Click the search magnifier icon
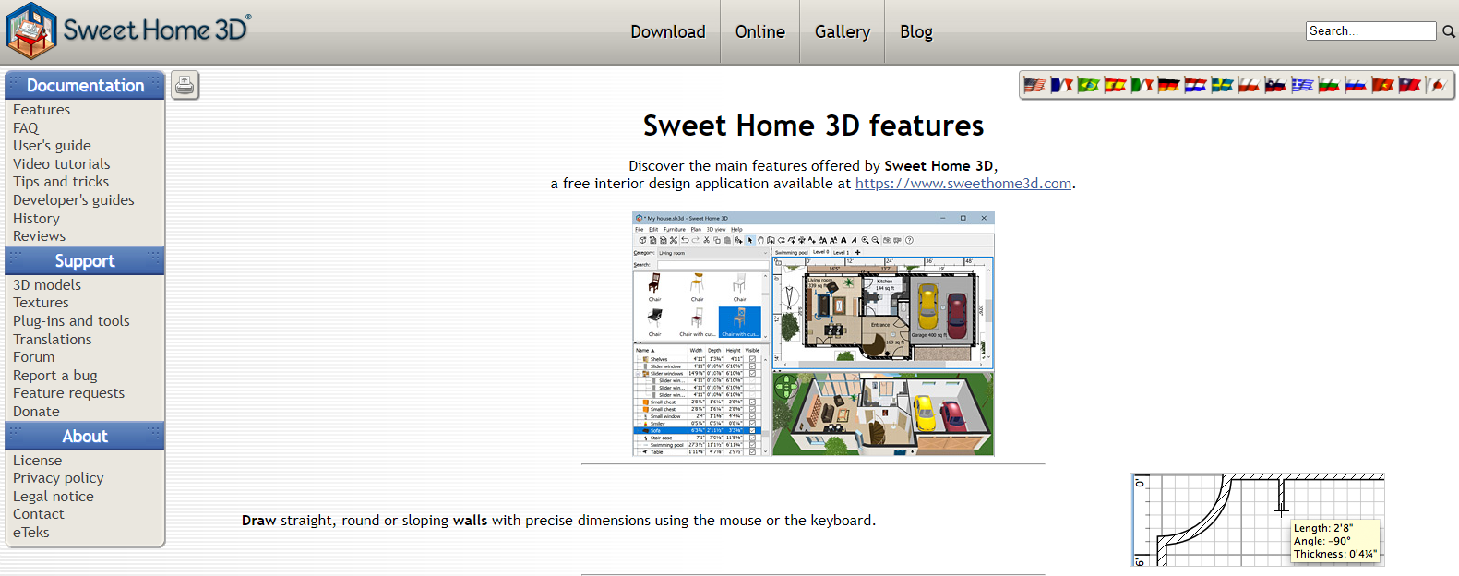This screenshot has height=576, width=1459. (x=1449, y=31)
